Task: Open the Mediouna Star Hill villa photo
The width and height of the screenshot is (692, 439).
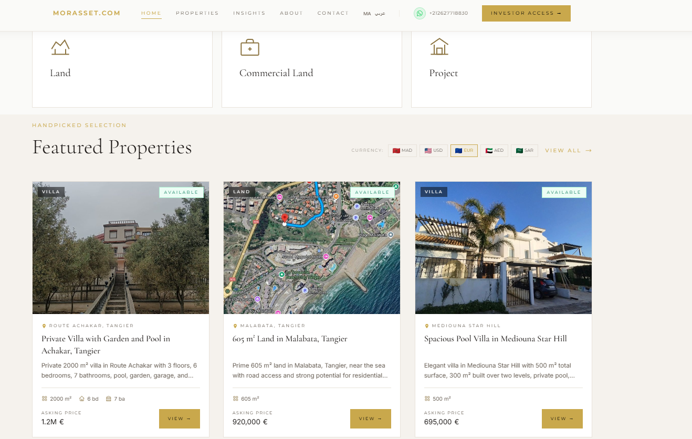Action: 504,248
